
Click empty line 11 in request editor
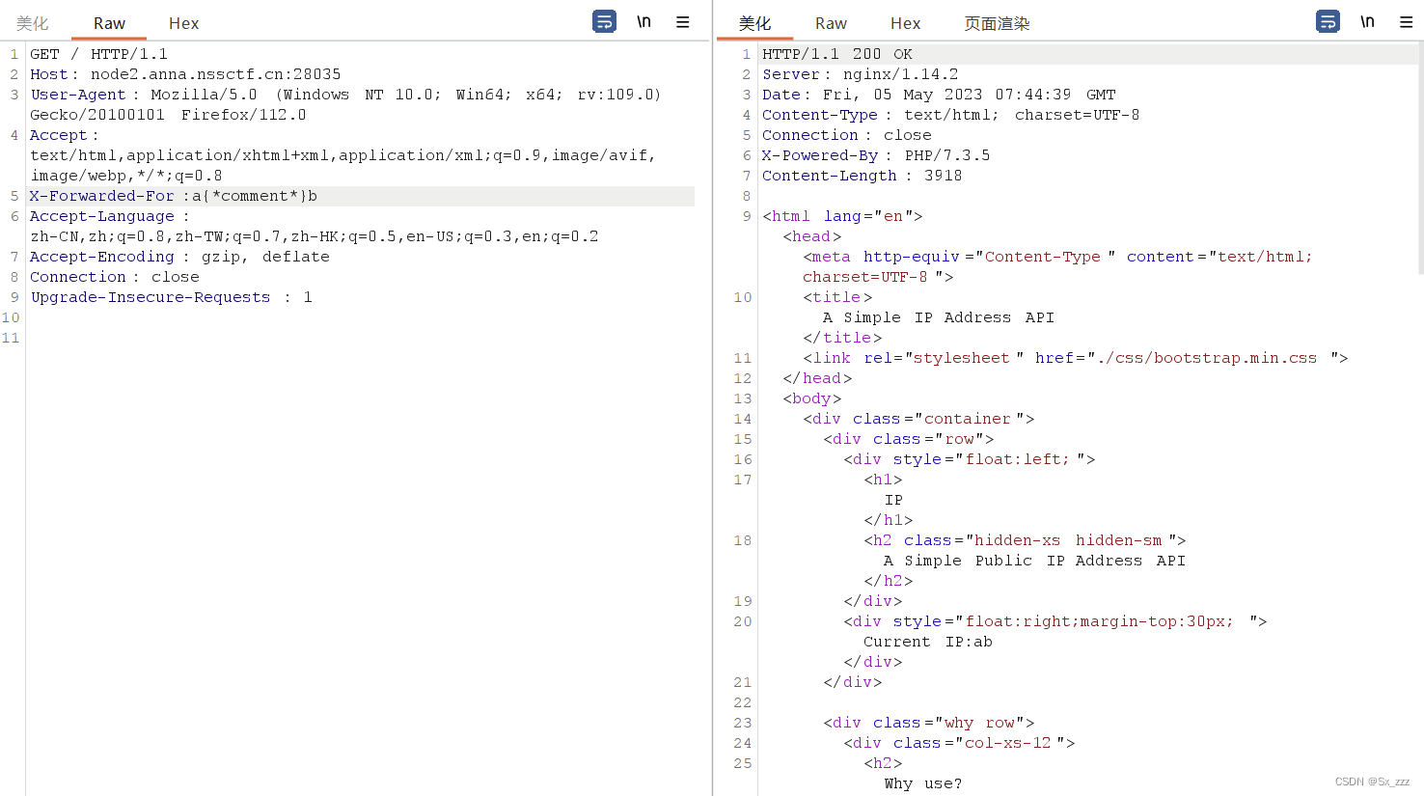[x=362, y=338]
